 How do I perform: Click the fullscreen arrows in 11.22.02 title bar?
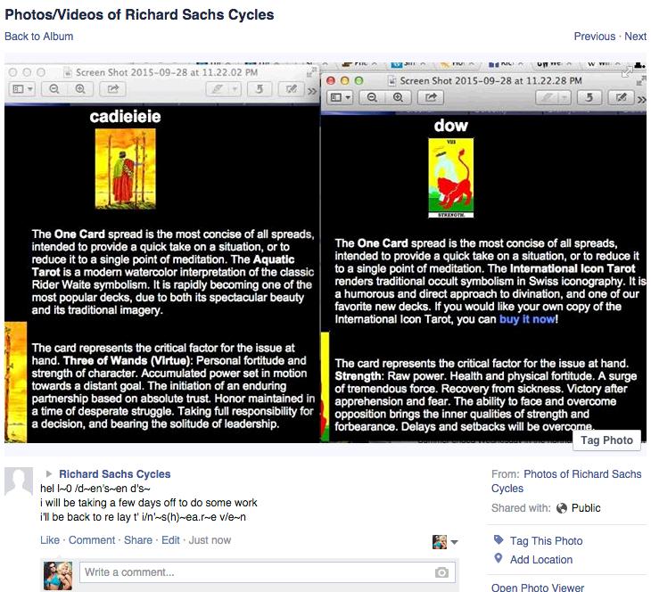point(311,72)
